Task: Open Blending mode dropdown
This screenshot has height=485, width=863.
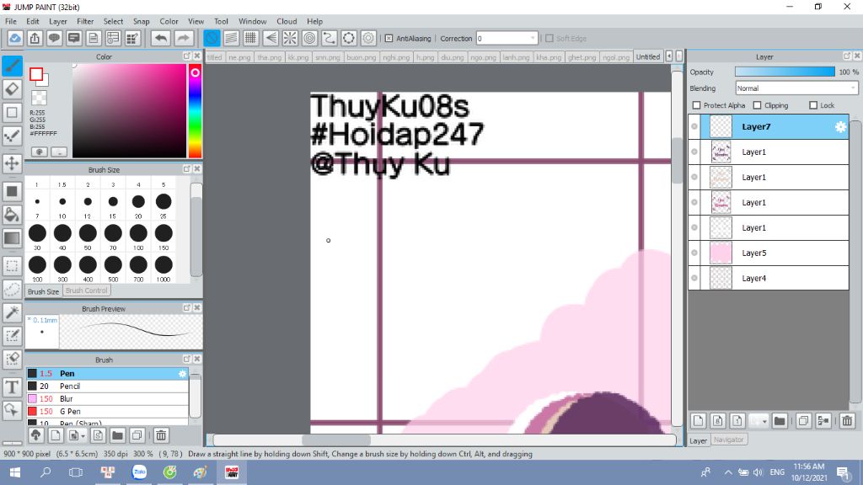Action: coord(796,88)
